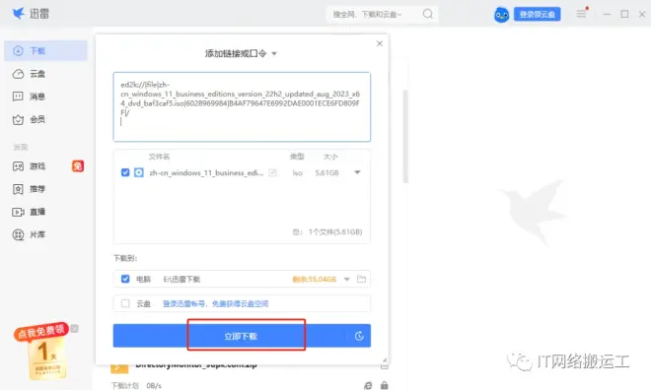Click the Xunlei bird logo
Screen dimensions: 651x390
(19, 13)
